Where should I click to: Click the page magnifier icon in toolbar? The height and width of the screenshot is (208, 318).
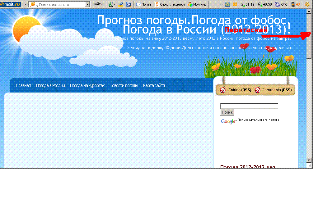[129, 4]
